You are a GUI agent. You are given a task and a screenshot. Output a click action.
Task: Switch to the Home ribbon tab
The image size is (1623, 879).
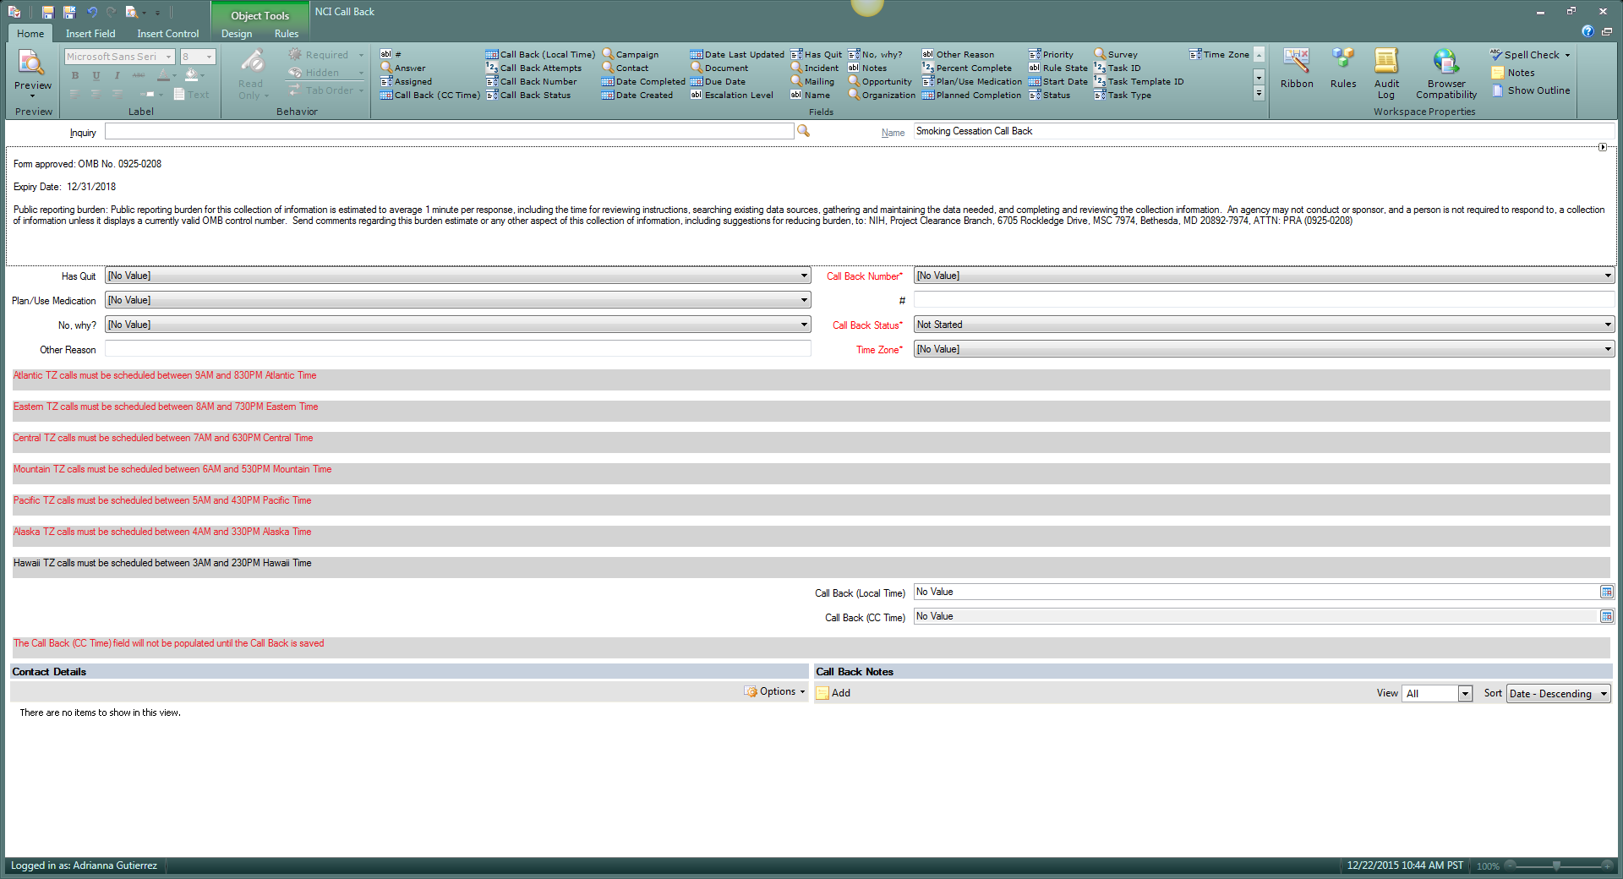pyautogui.click(x=30, y=34)
